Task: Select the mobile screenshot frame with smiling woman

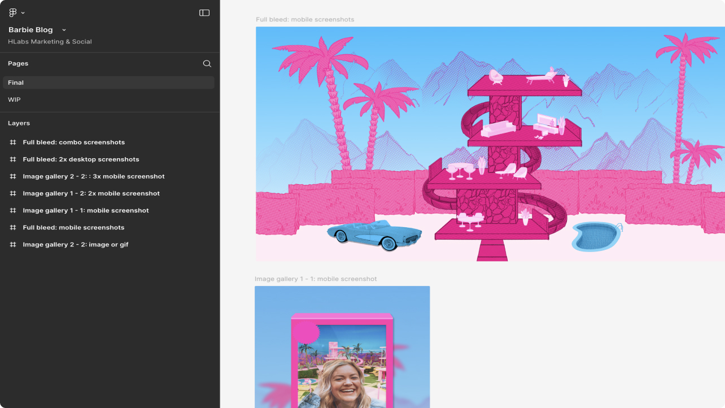Action: [342, 347]
